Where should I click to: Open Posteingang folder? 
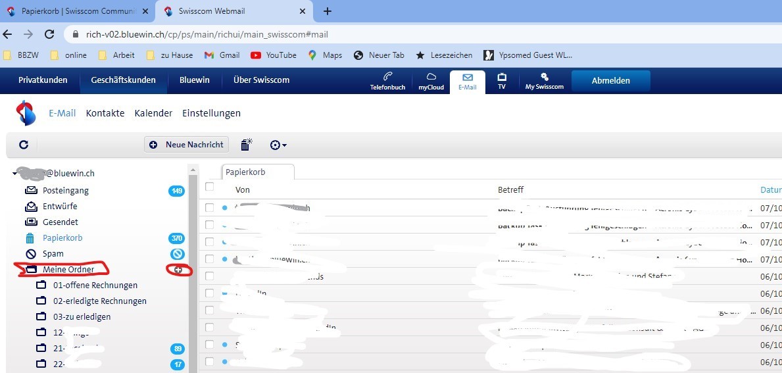(65, 190)
